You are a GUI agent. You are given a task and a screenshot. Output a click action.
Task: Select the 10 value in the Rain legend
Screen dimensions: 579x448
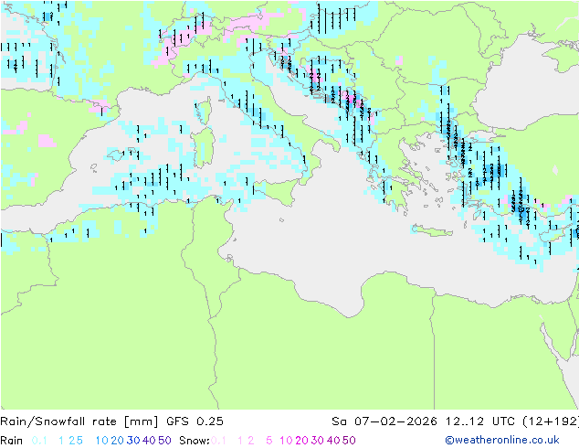click(x=102, y=441)
